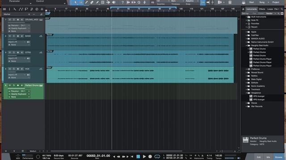
Task: Solo the Perfect Drums track
Action: click(x=14, y=85)
